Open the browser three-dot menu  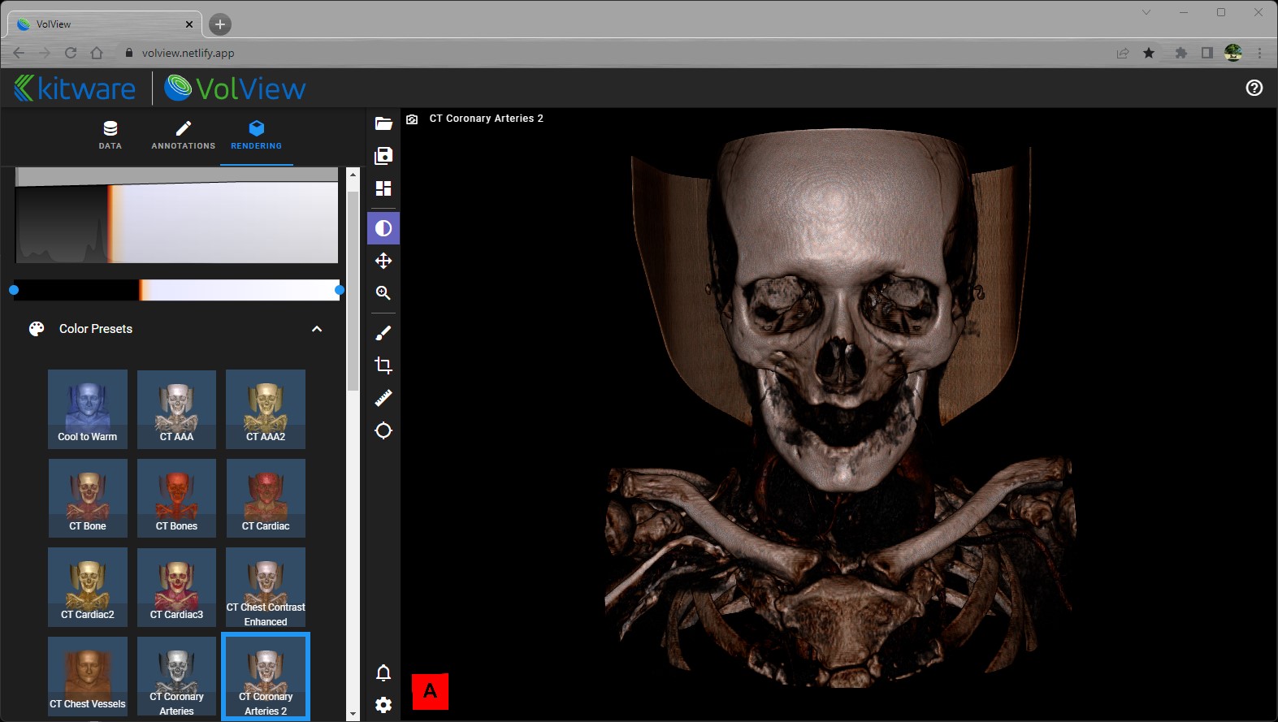coord(1260,53)
